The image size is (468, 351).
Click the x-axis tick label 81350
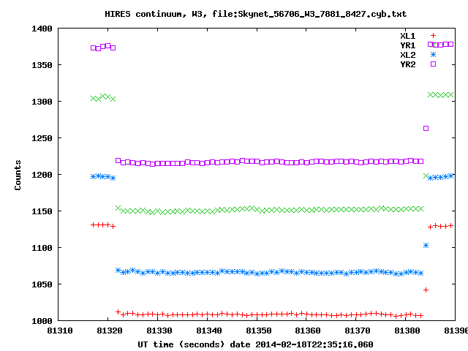tap(258, 331)
